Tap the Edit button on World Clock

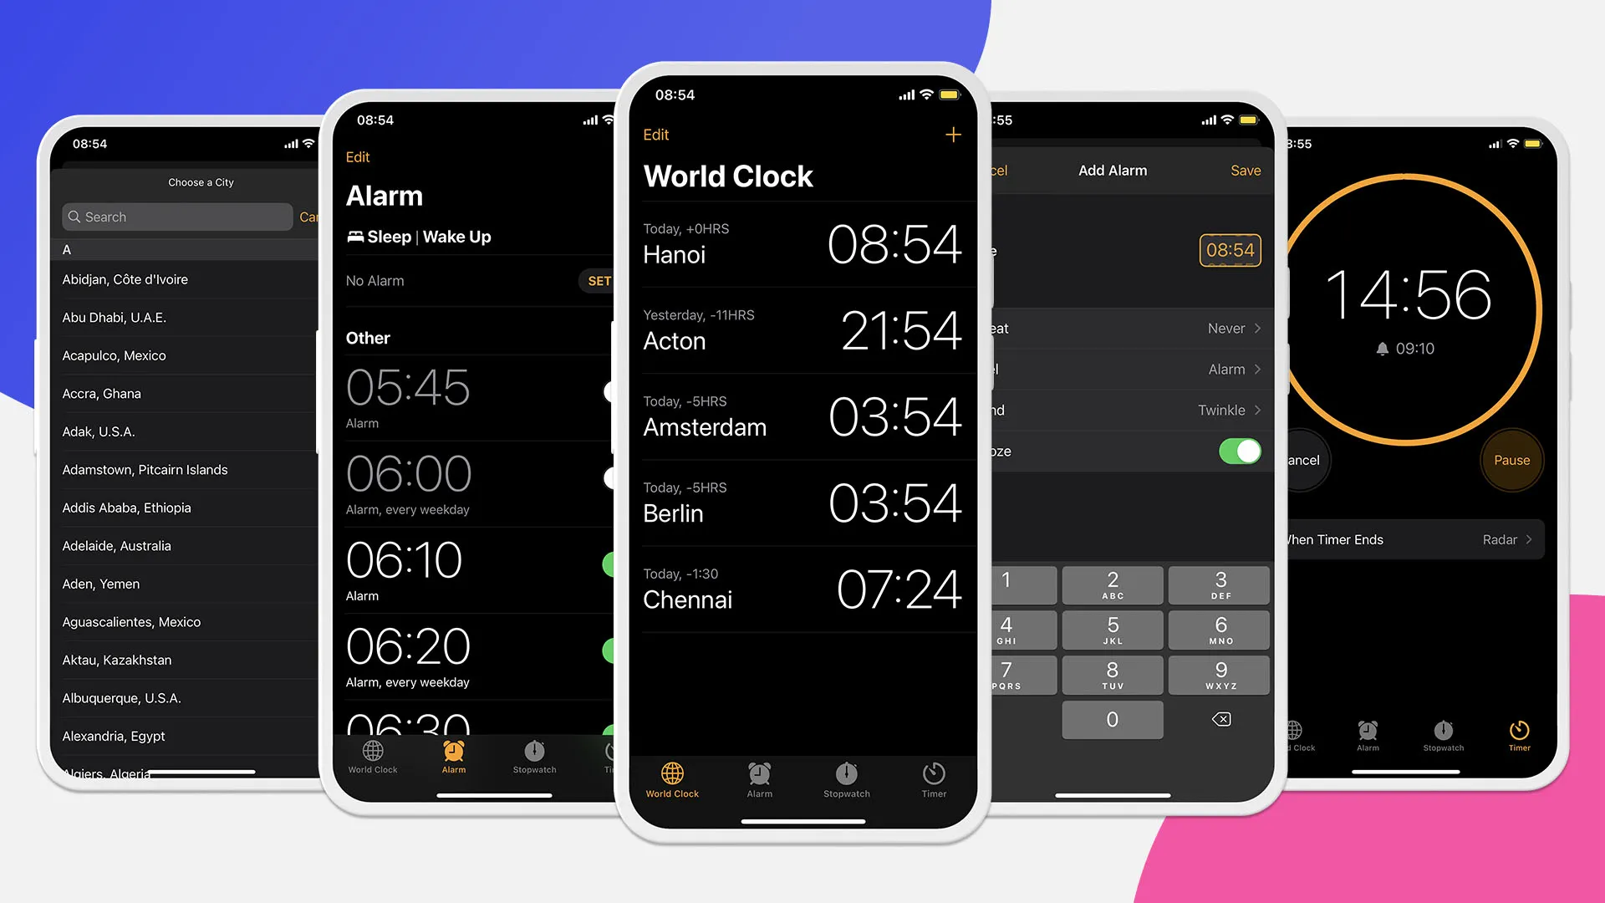pos(656,135)
